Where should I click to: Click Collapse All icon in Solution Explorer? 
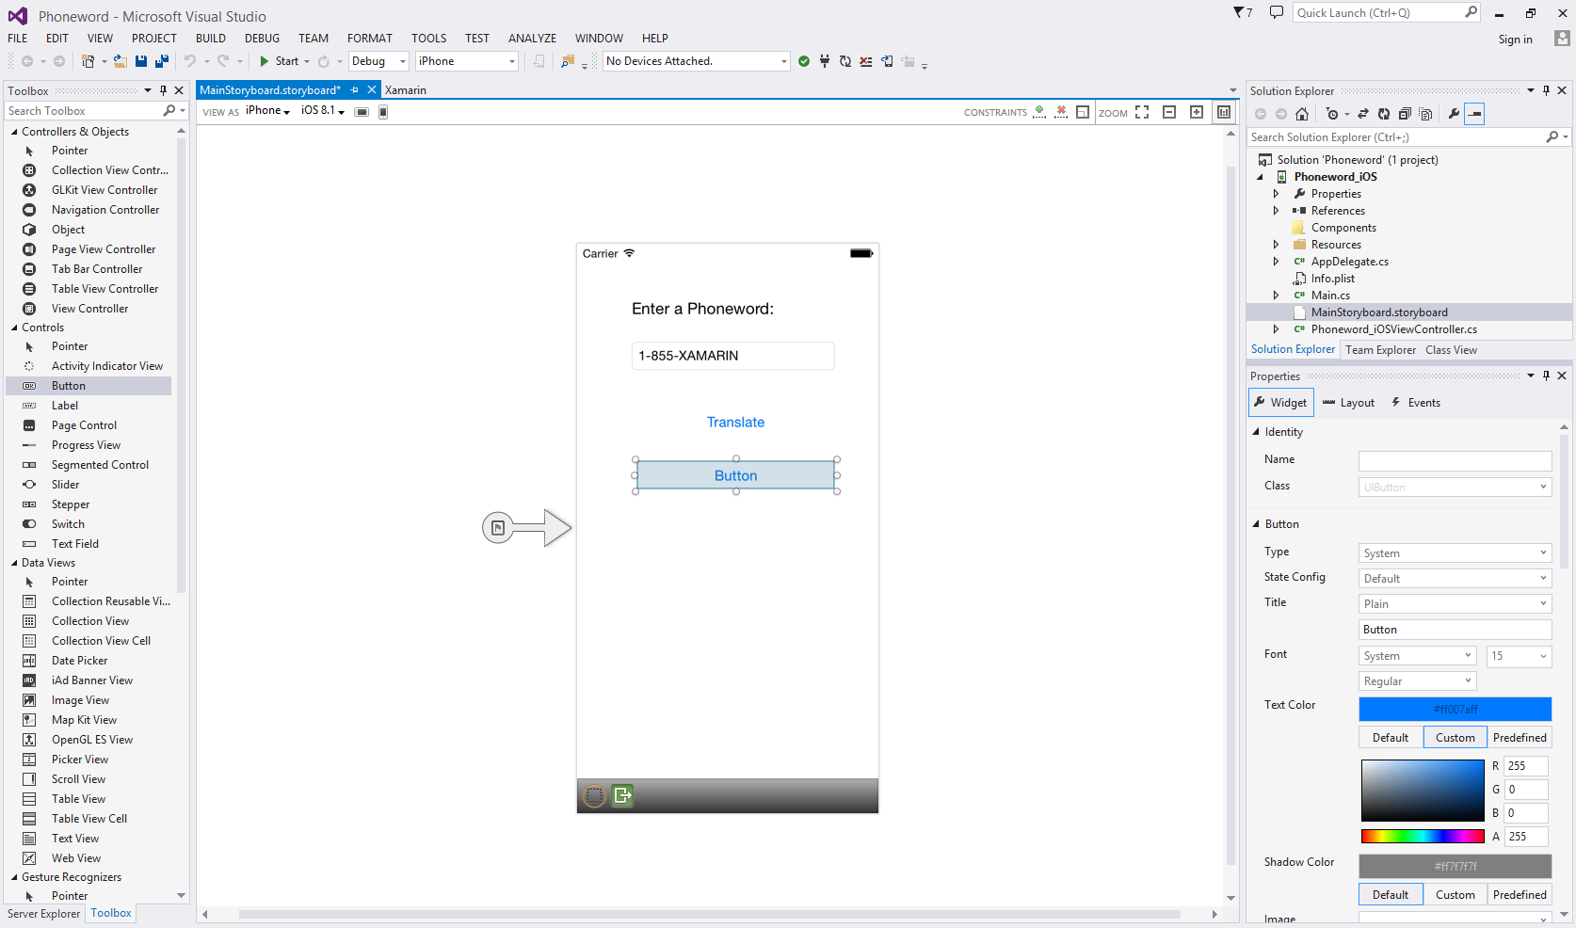coord(1405,114)
